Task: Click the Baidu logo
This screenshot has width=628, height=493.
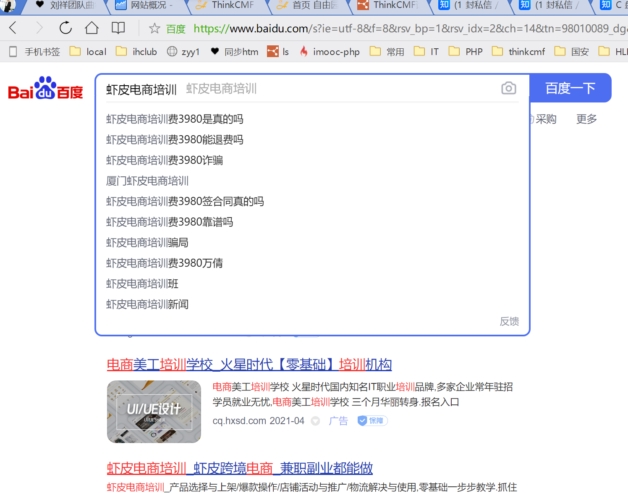Action: click(x=45, y=88)
